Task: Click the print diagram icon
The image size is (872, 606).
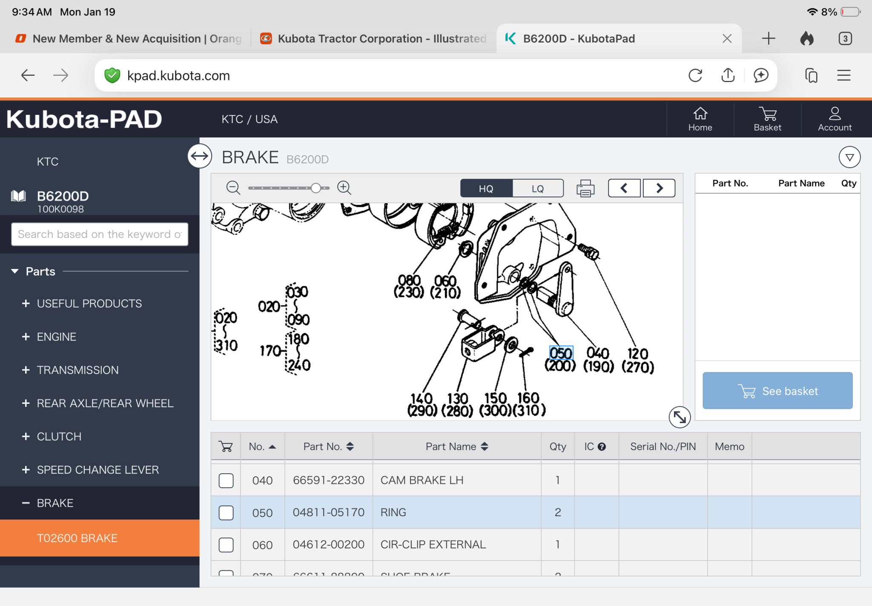Action: pos(585,188)
